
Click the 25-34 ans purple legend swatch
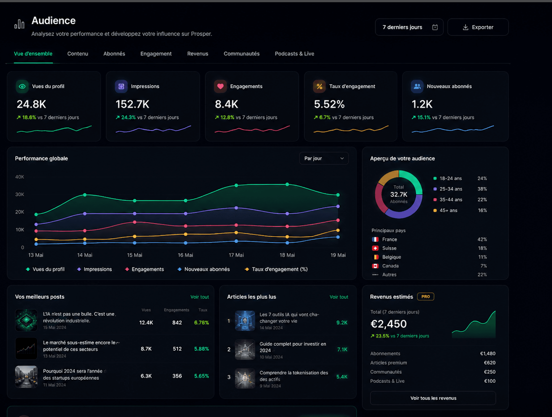click(435, 189)
